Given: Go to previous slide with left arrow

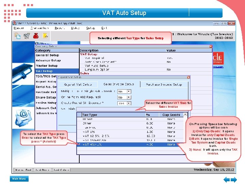Looking at the screenshot, I should coord(227,180).
